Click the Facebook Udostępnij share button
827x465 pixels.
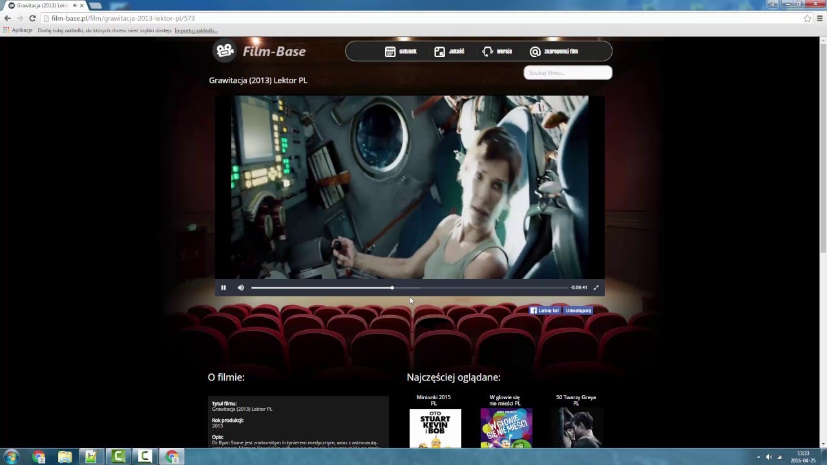[578, 311]
